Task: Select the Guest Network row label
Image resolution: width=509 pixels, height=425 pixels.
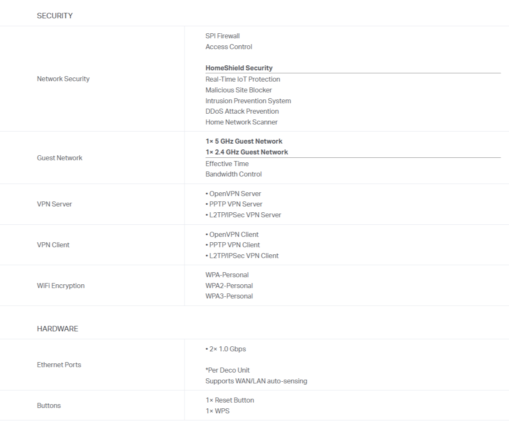Action: (60, 158)
